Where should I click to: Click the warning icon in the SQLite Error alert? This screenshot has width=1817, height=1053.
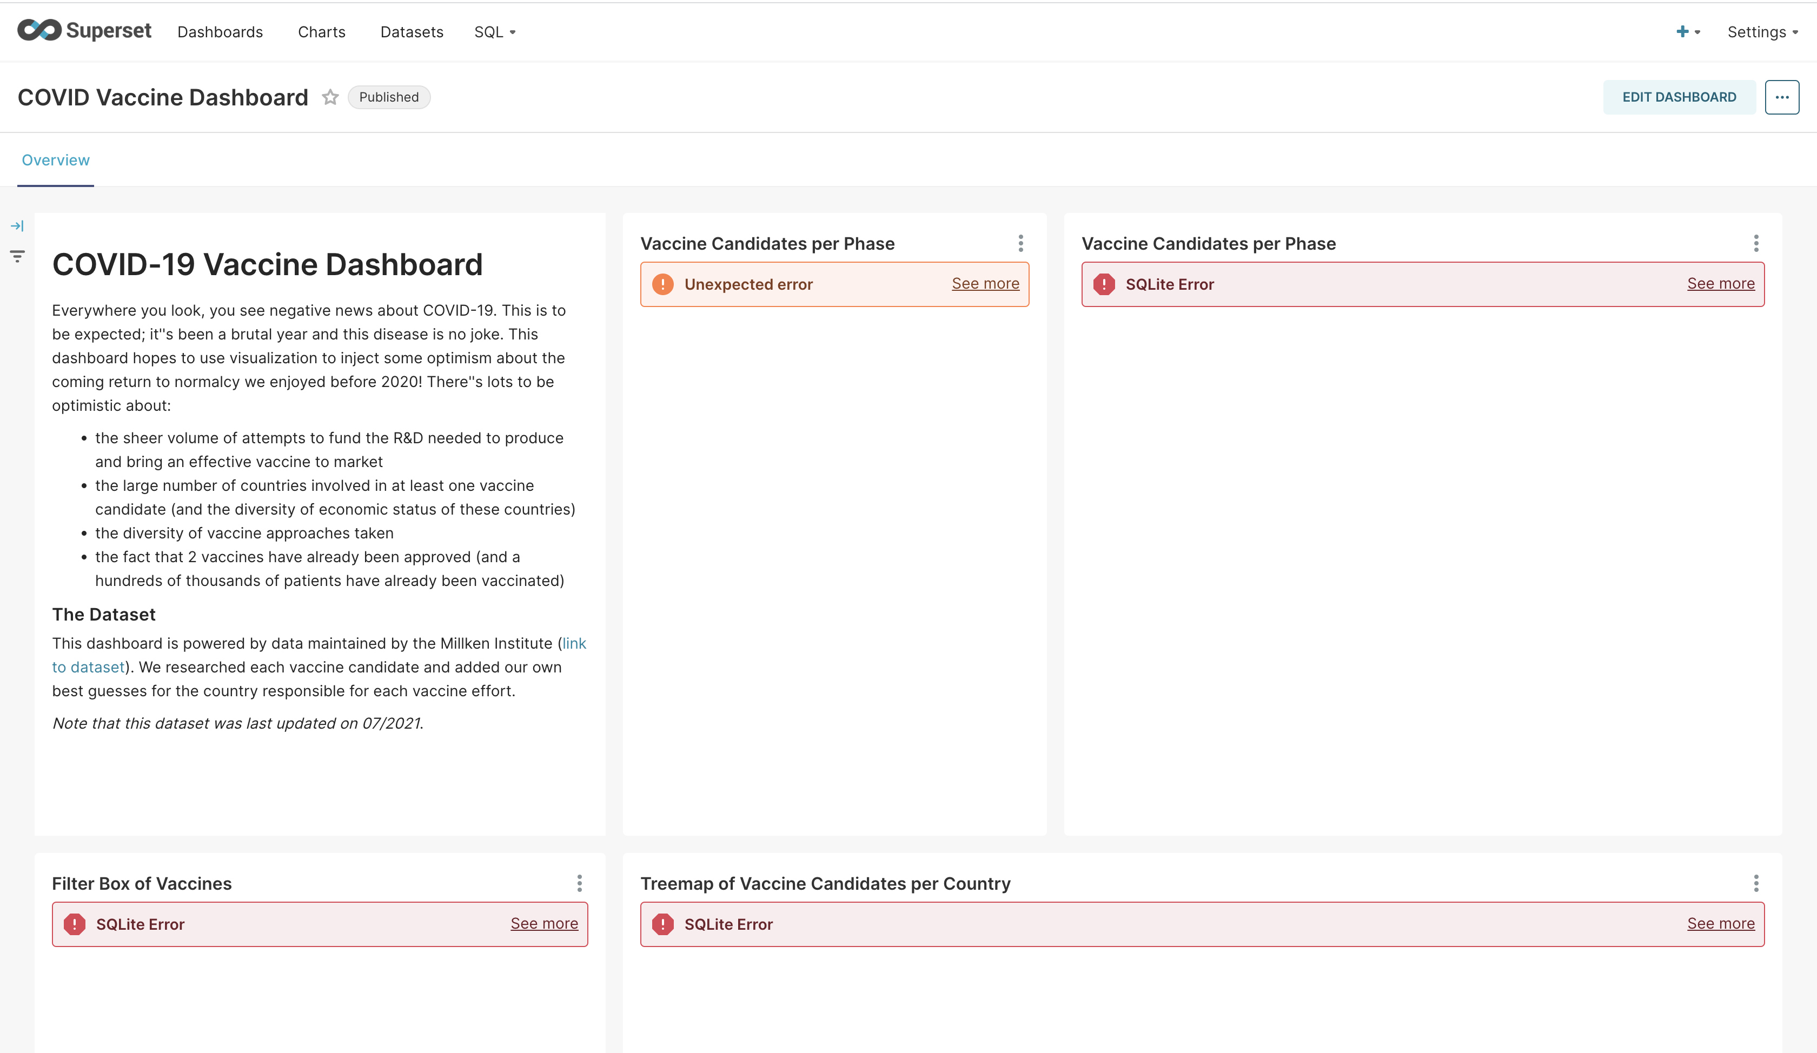point(1103,284)
